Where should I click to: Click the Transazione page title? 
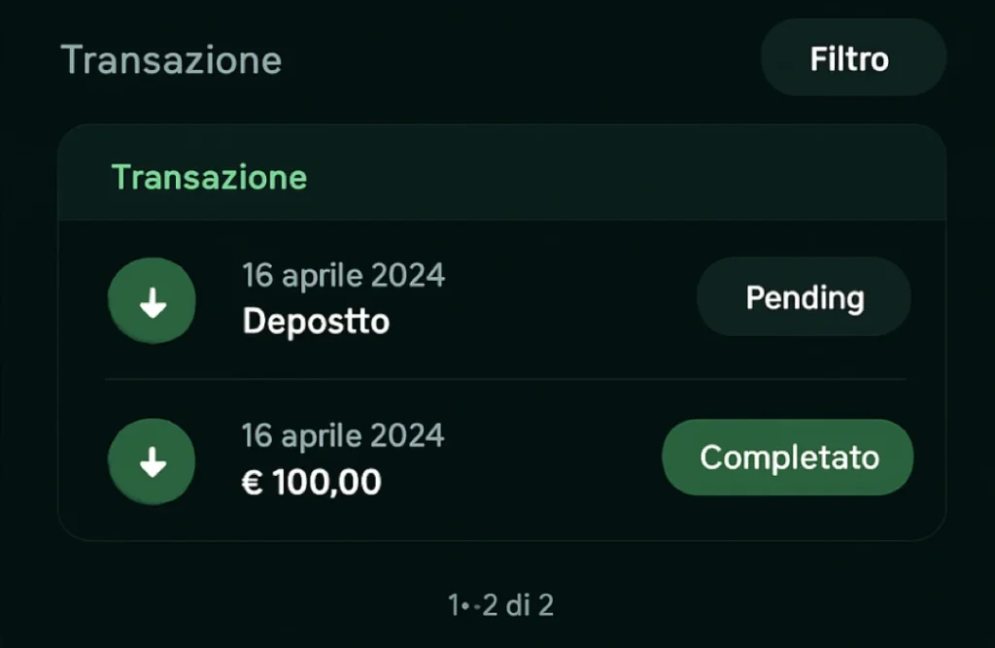point(171,59)
